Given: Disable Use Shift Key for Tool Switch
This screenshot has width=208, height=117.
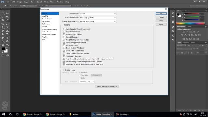Looking at the screenshot, I should [x=64, y=40].
